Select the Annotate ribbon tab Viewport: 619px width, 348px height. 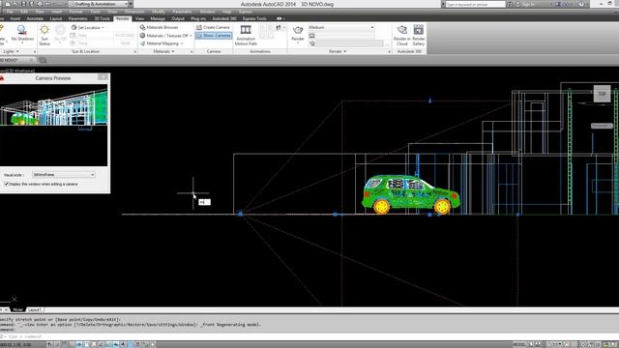coord(35,18)
